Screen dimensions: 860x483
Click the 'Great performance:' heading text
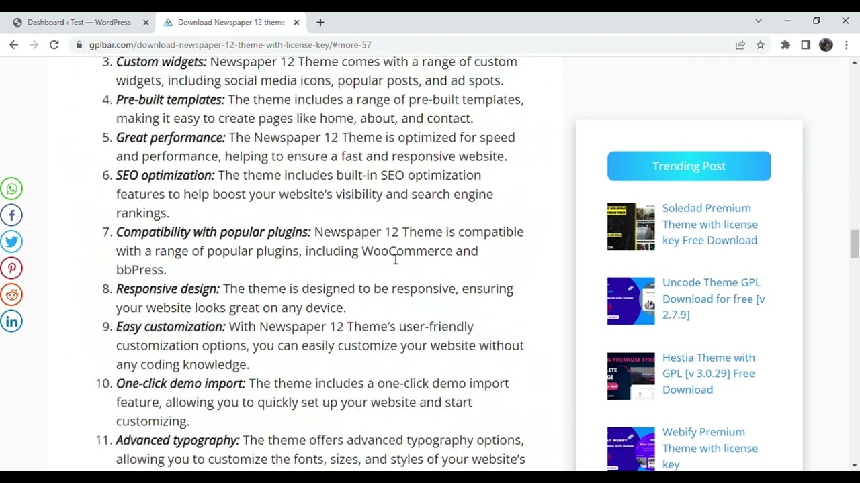171,138
